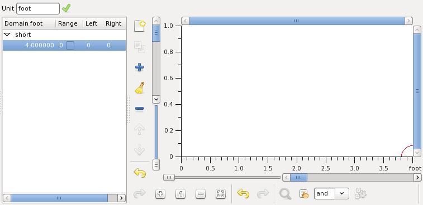Click the greyed move-up chevron icon
Screen dimensions: 423x205
[140, 129]
